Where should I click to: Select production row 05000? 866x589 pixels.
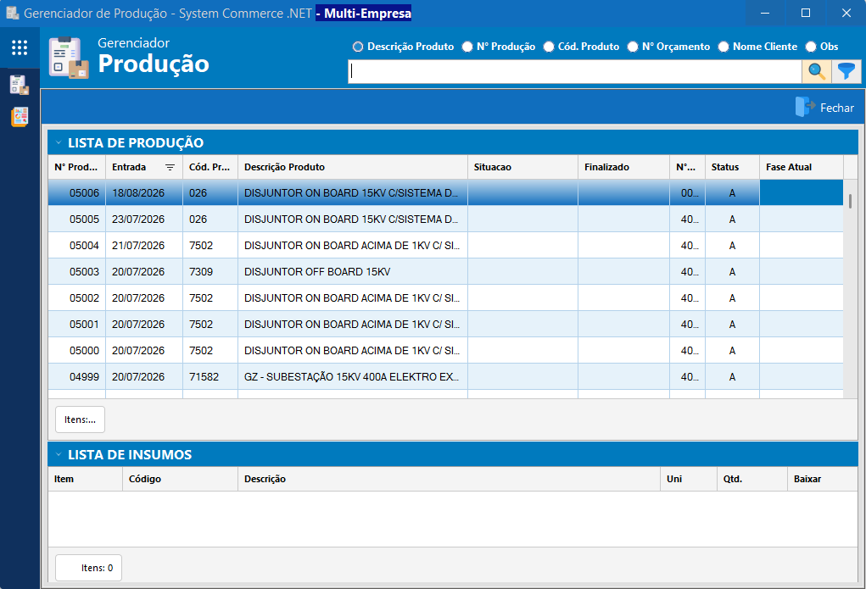pyautogui.click(x=445, y=351)
